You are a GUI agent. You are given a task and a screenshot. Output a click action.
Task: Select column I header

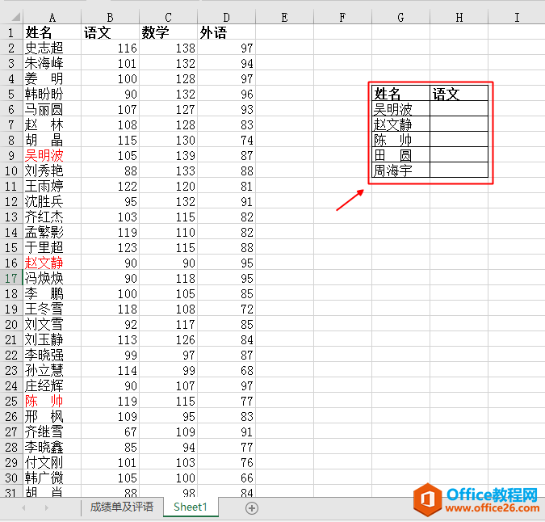pyautogui.click(x=517, y=17)
